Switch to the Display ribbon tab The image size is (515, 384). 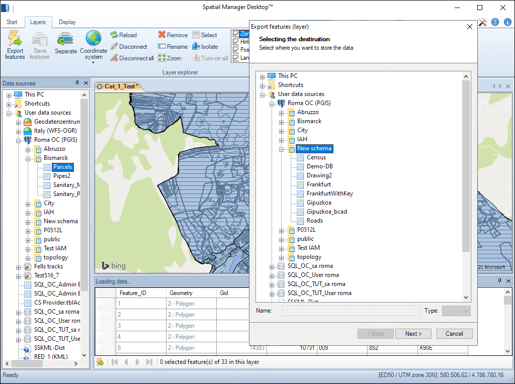click(x=67, y=22)
